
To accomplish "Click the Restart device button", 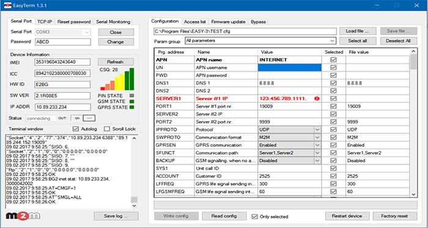I will point(347,216).
